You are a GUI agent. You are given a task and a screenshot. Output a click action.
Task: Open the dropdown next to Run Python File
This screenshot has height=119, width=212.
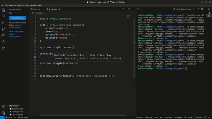(x=126, y=9)
